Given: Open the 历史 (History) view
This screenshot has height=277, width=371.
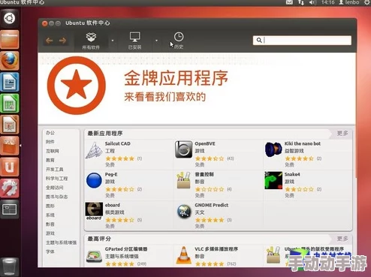Looking at the screenshot, I should coord(179,40).
